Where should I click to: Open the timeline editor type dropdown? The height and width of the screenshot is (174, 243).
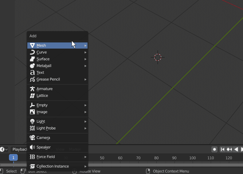click(4, 149)
